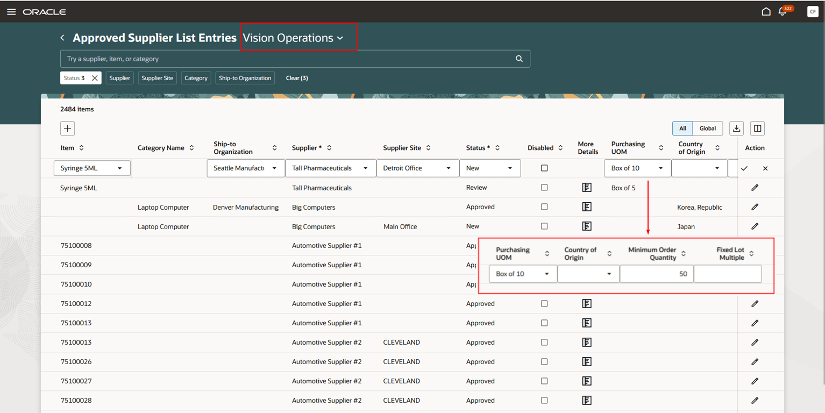Check Disabled box in the new row
Image resolution: width=825 pixels, height=413 pixels.
coord(544,168)
